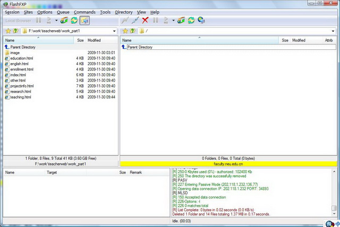Viewport: 340px width, 227px height.
Task: Sort local files by Name column
Action: [39, 40]
